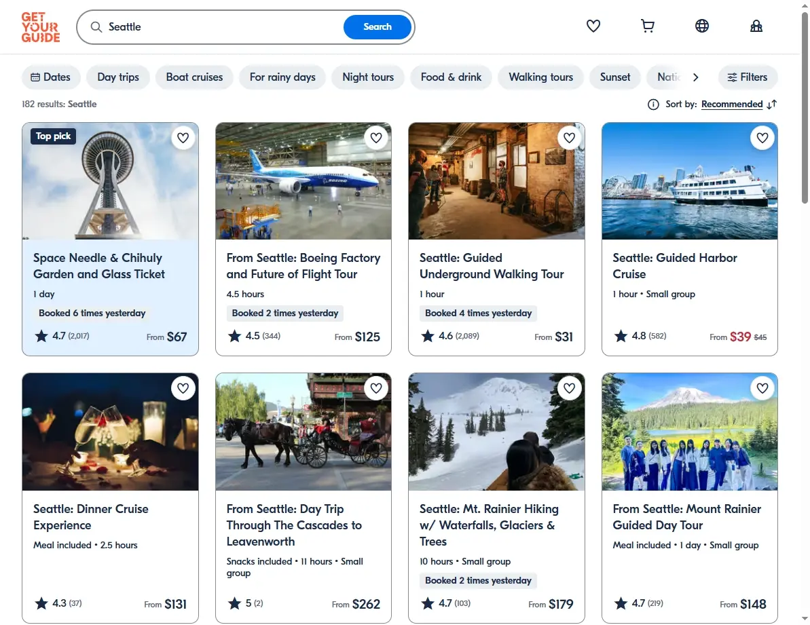Show more category chips with the arrow
The width and height of the screenshot is (810, 625).
696,77
